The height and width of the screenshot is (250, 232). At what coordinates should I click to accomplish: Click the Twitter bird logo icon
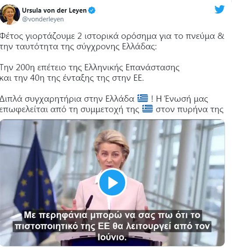(219, 10)
